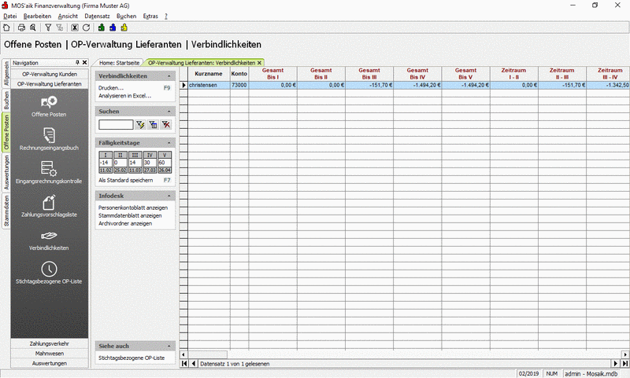The image size is (630, 378).
Task: Open the Datensatz menu
Action: point(97,16)
